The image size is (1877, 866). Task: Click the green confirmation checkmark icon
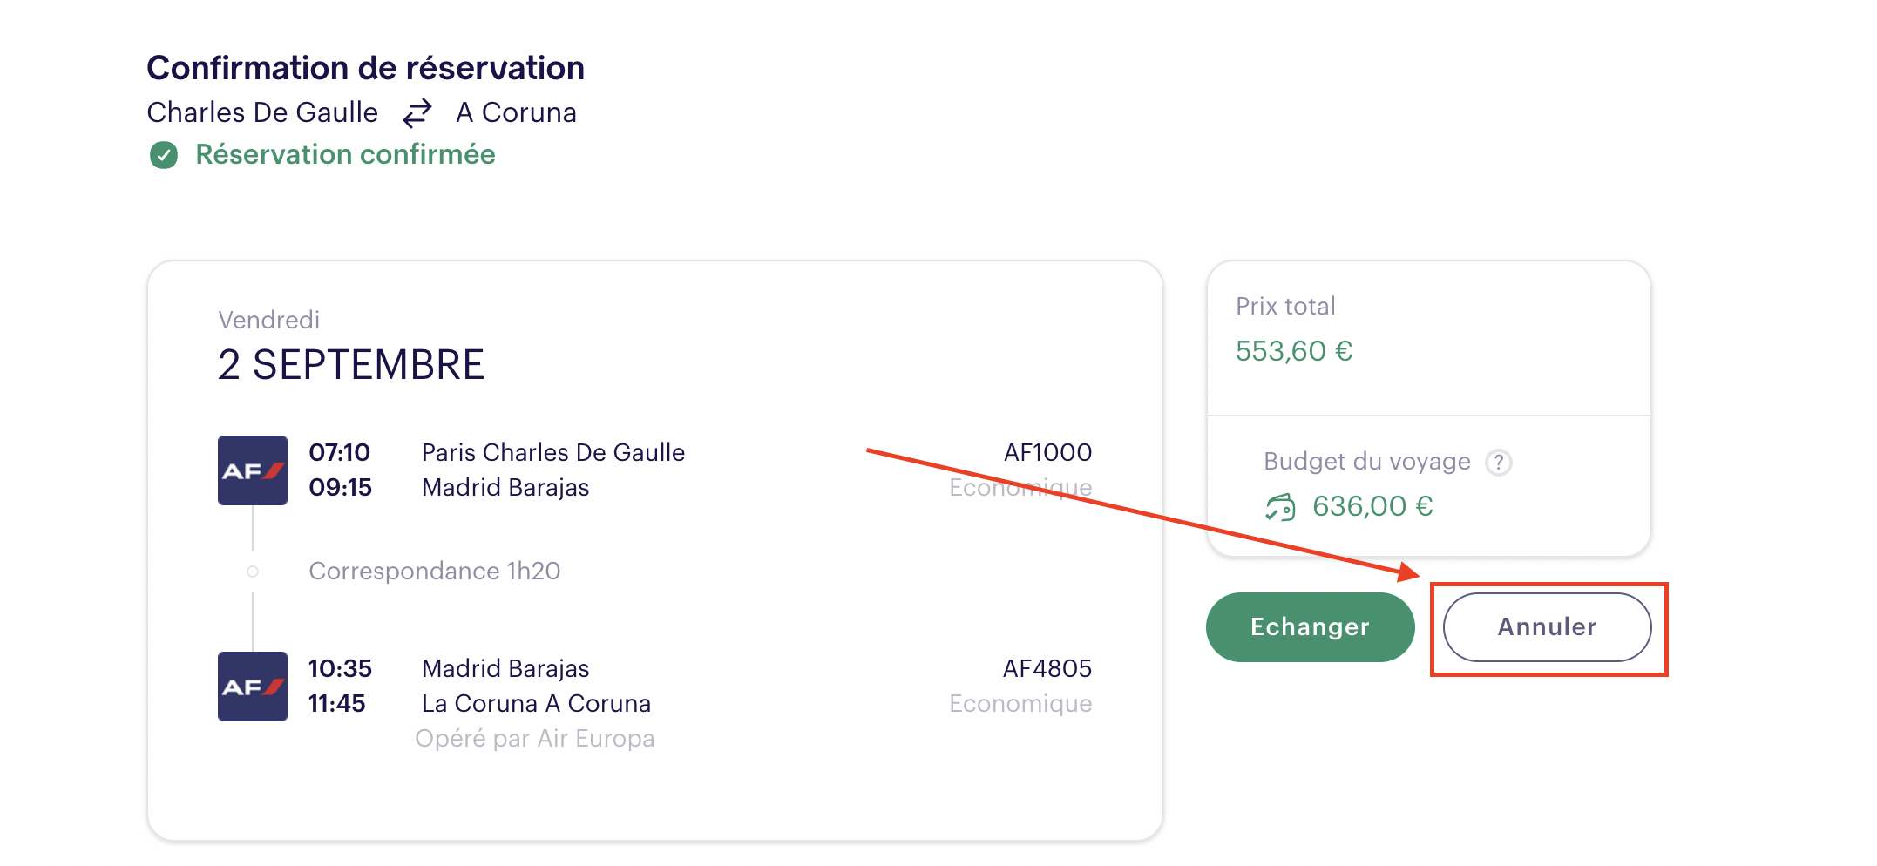click(x=164, y=155)
